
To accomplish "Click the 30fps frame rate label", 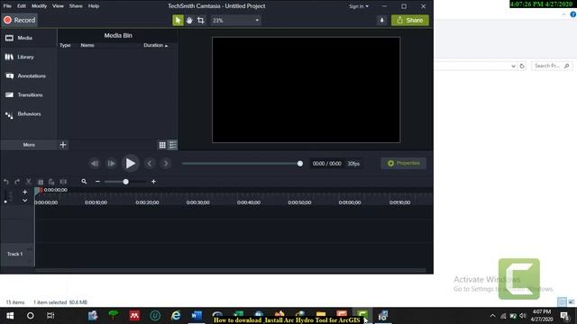I will pos(353,164).
